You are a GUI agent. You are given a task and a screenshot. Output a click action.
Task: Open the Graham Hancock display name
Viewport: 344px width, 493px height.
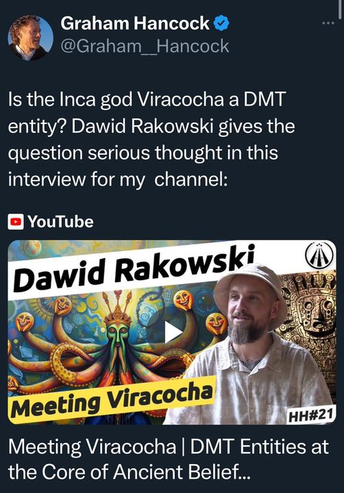click(x=135, y=23)
